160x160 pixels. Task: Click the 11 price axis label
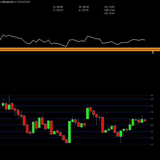(152, 144)
